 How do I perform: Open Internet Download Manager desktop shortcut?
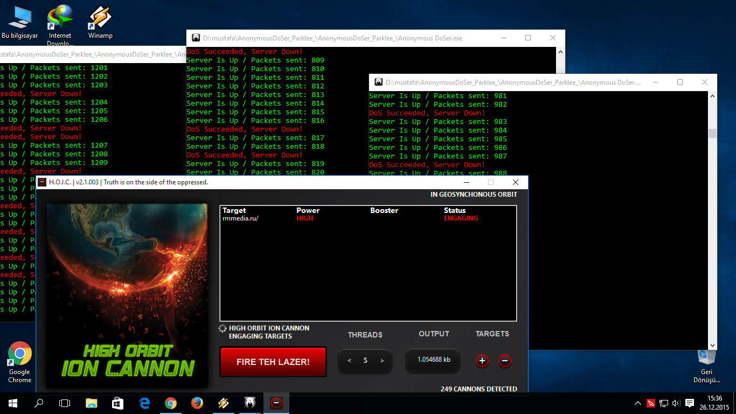coord(60,25)
